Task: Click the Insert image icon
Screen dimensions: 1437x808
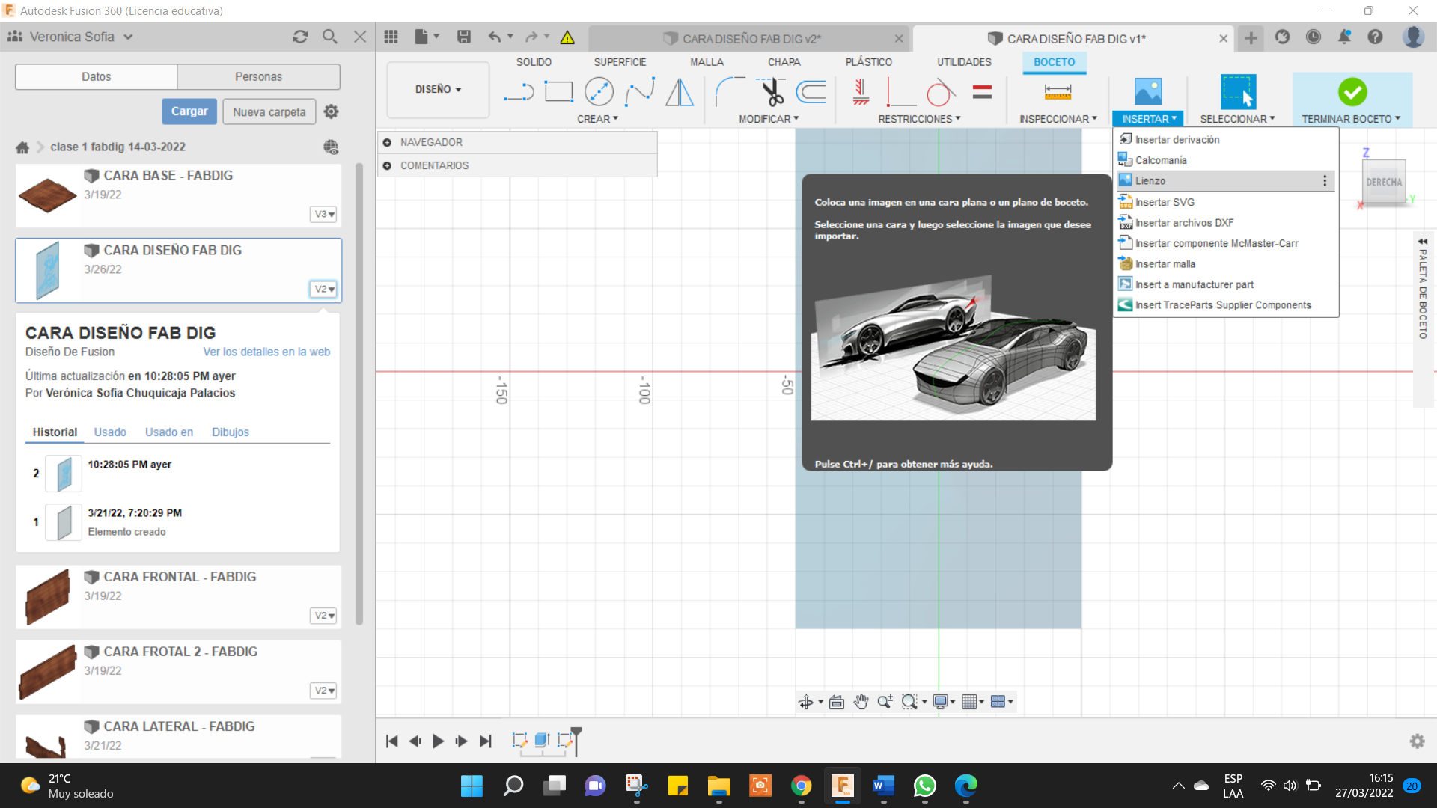Action: pos(1148,92)
